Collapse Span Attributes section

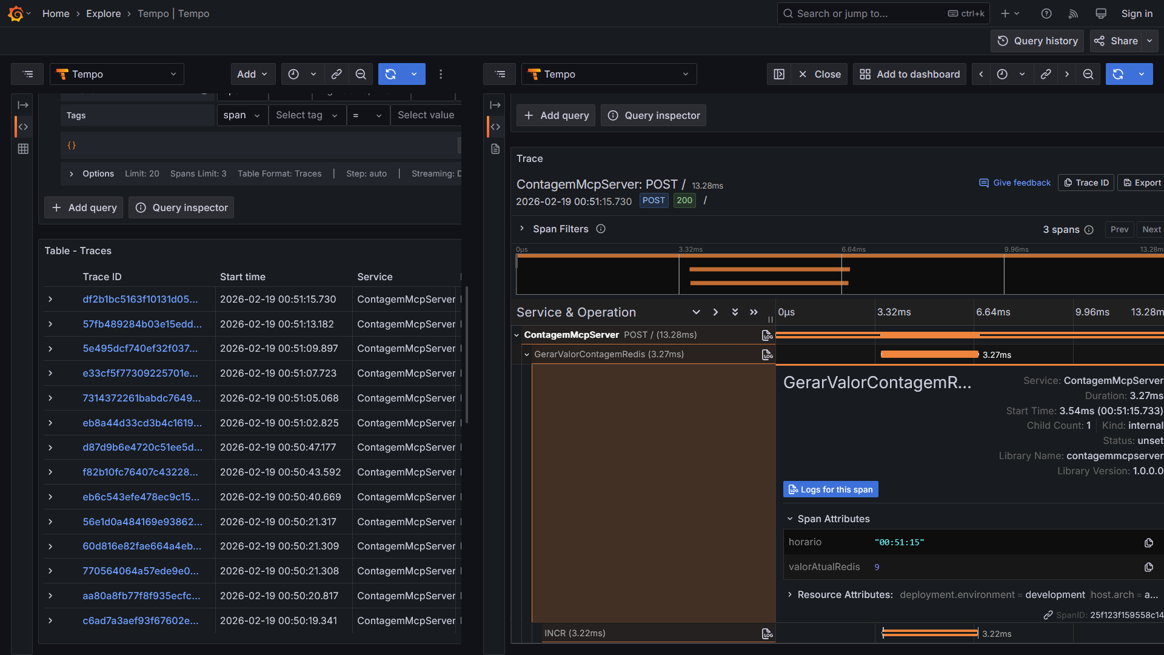[790, 519]
